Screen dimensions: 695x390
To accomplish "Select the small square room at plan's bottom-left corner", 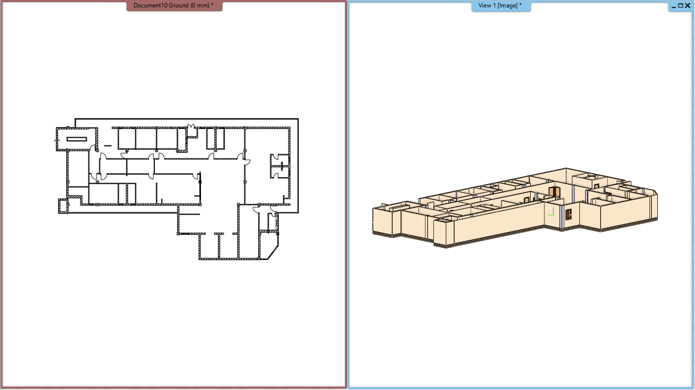I will pyautogui.click(x=63, y=205).
